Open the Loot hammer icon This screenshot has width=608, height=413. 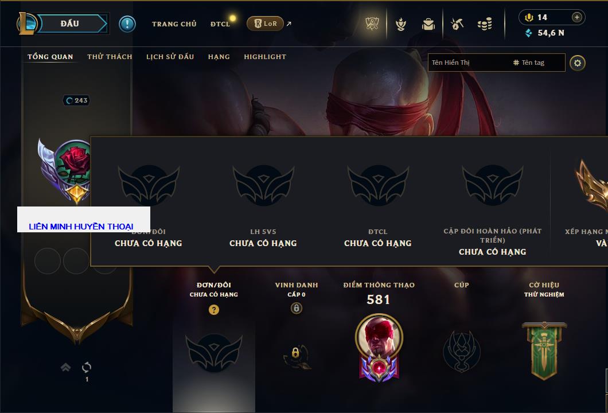pyautogui.click(x=457, y=24)
